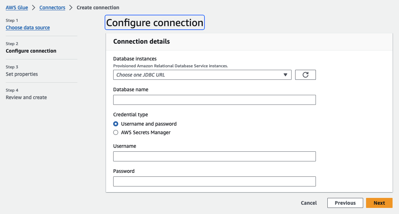This screenshot has height=214, width=399.
Task: Focus the Username text field
Action: pyautogui.click(x=214, y=156)
